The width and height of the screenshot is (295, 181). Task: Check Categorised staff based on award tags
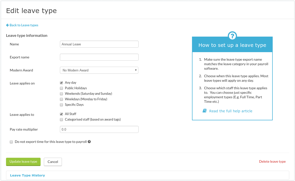click(61, 119)
